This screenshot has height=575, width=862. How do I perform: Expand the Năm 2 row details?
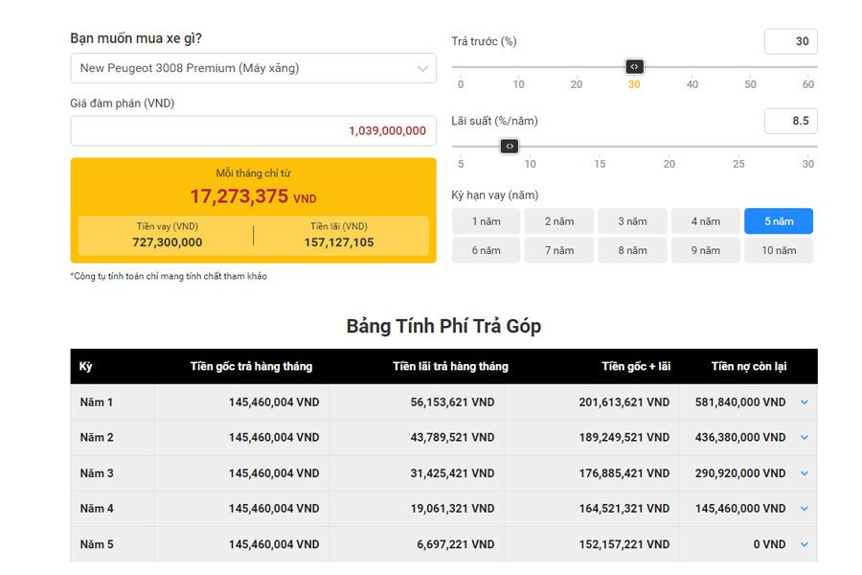point(804,438)
